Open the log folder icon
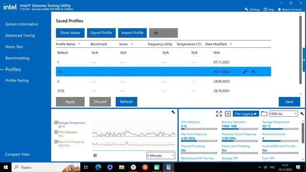This screenshot has width=306, height=172. (x=264, y=114)
